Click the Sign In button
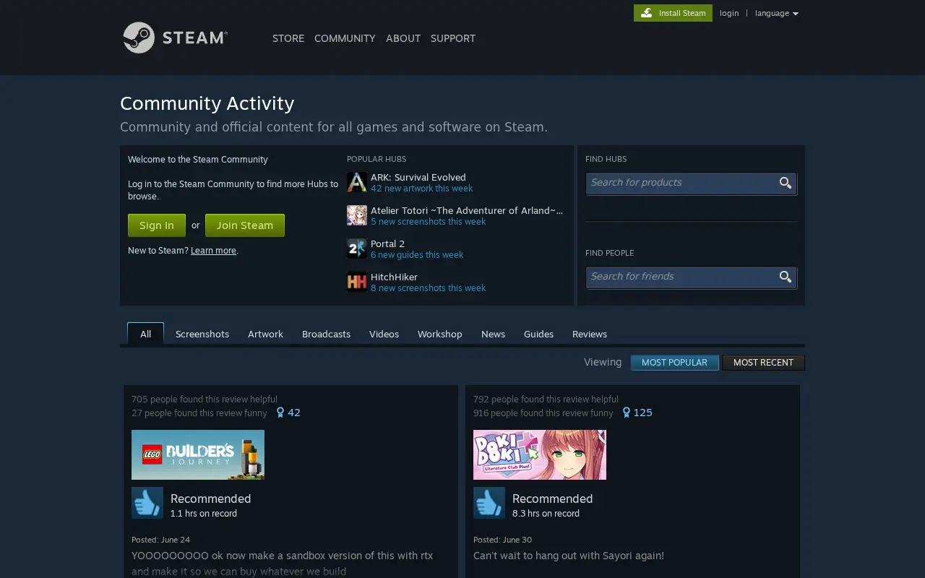This screenshot has height=578, width=925. (x=157, y=225)
